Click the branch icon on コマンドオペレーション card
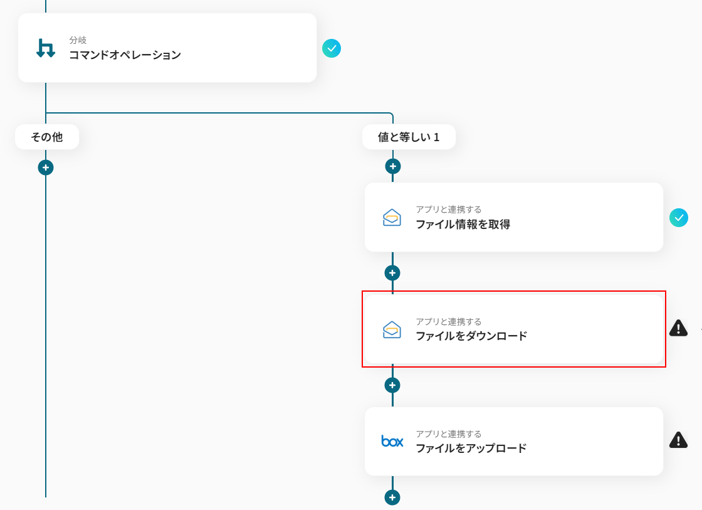This screenshot has height=510, width=702. click(x=46, y=48)
